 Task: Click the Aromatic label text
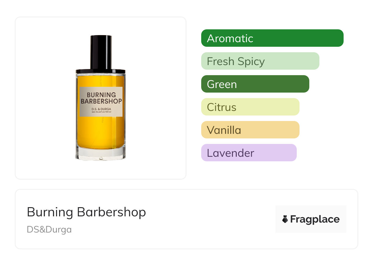coord(230,38)
